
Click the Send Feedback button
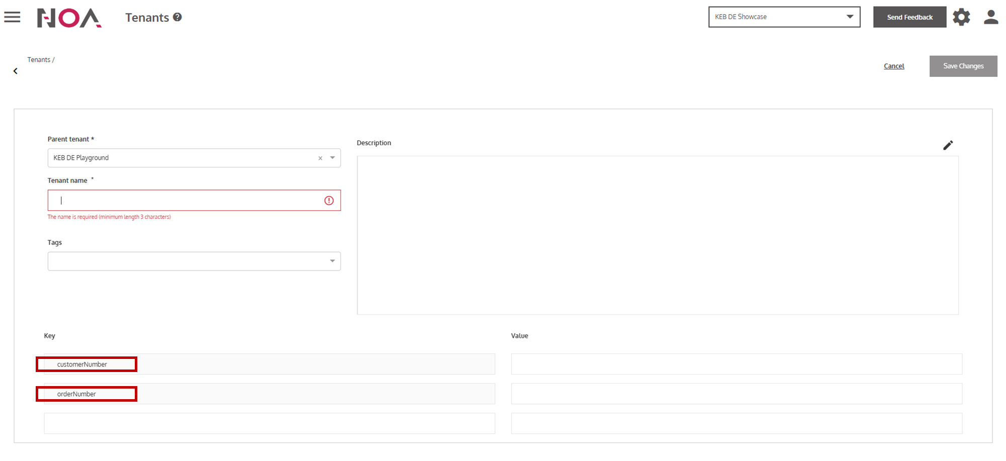tap(909, 17)
